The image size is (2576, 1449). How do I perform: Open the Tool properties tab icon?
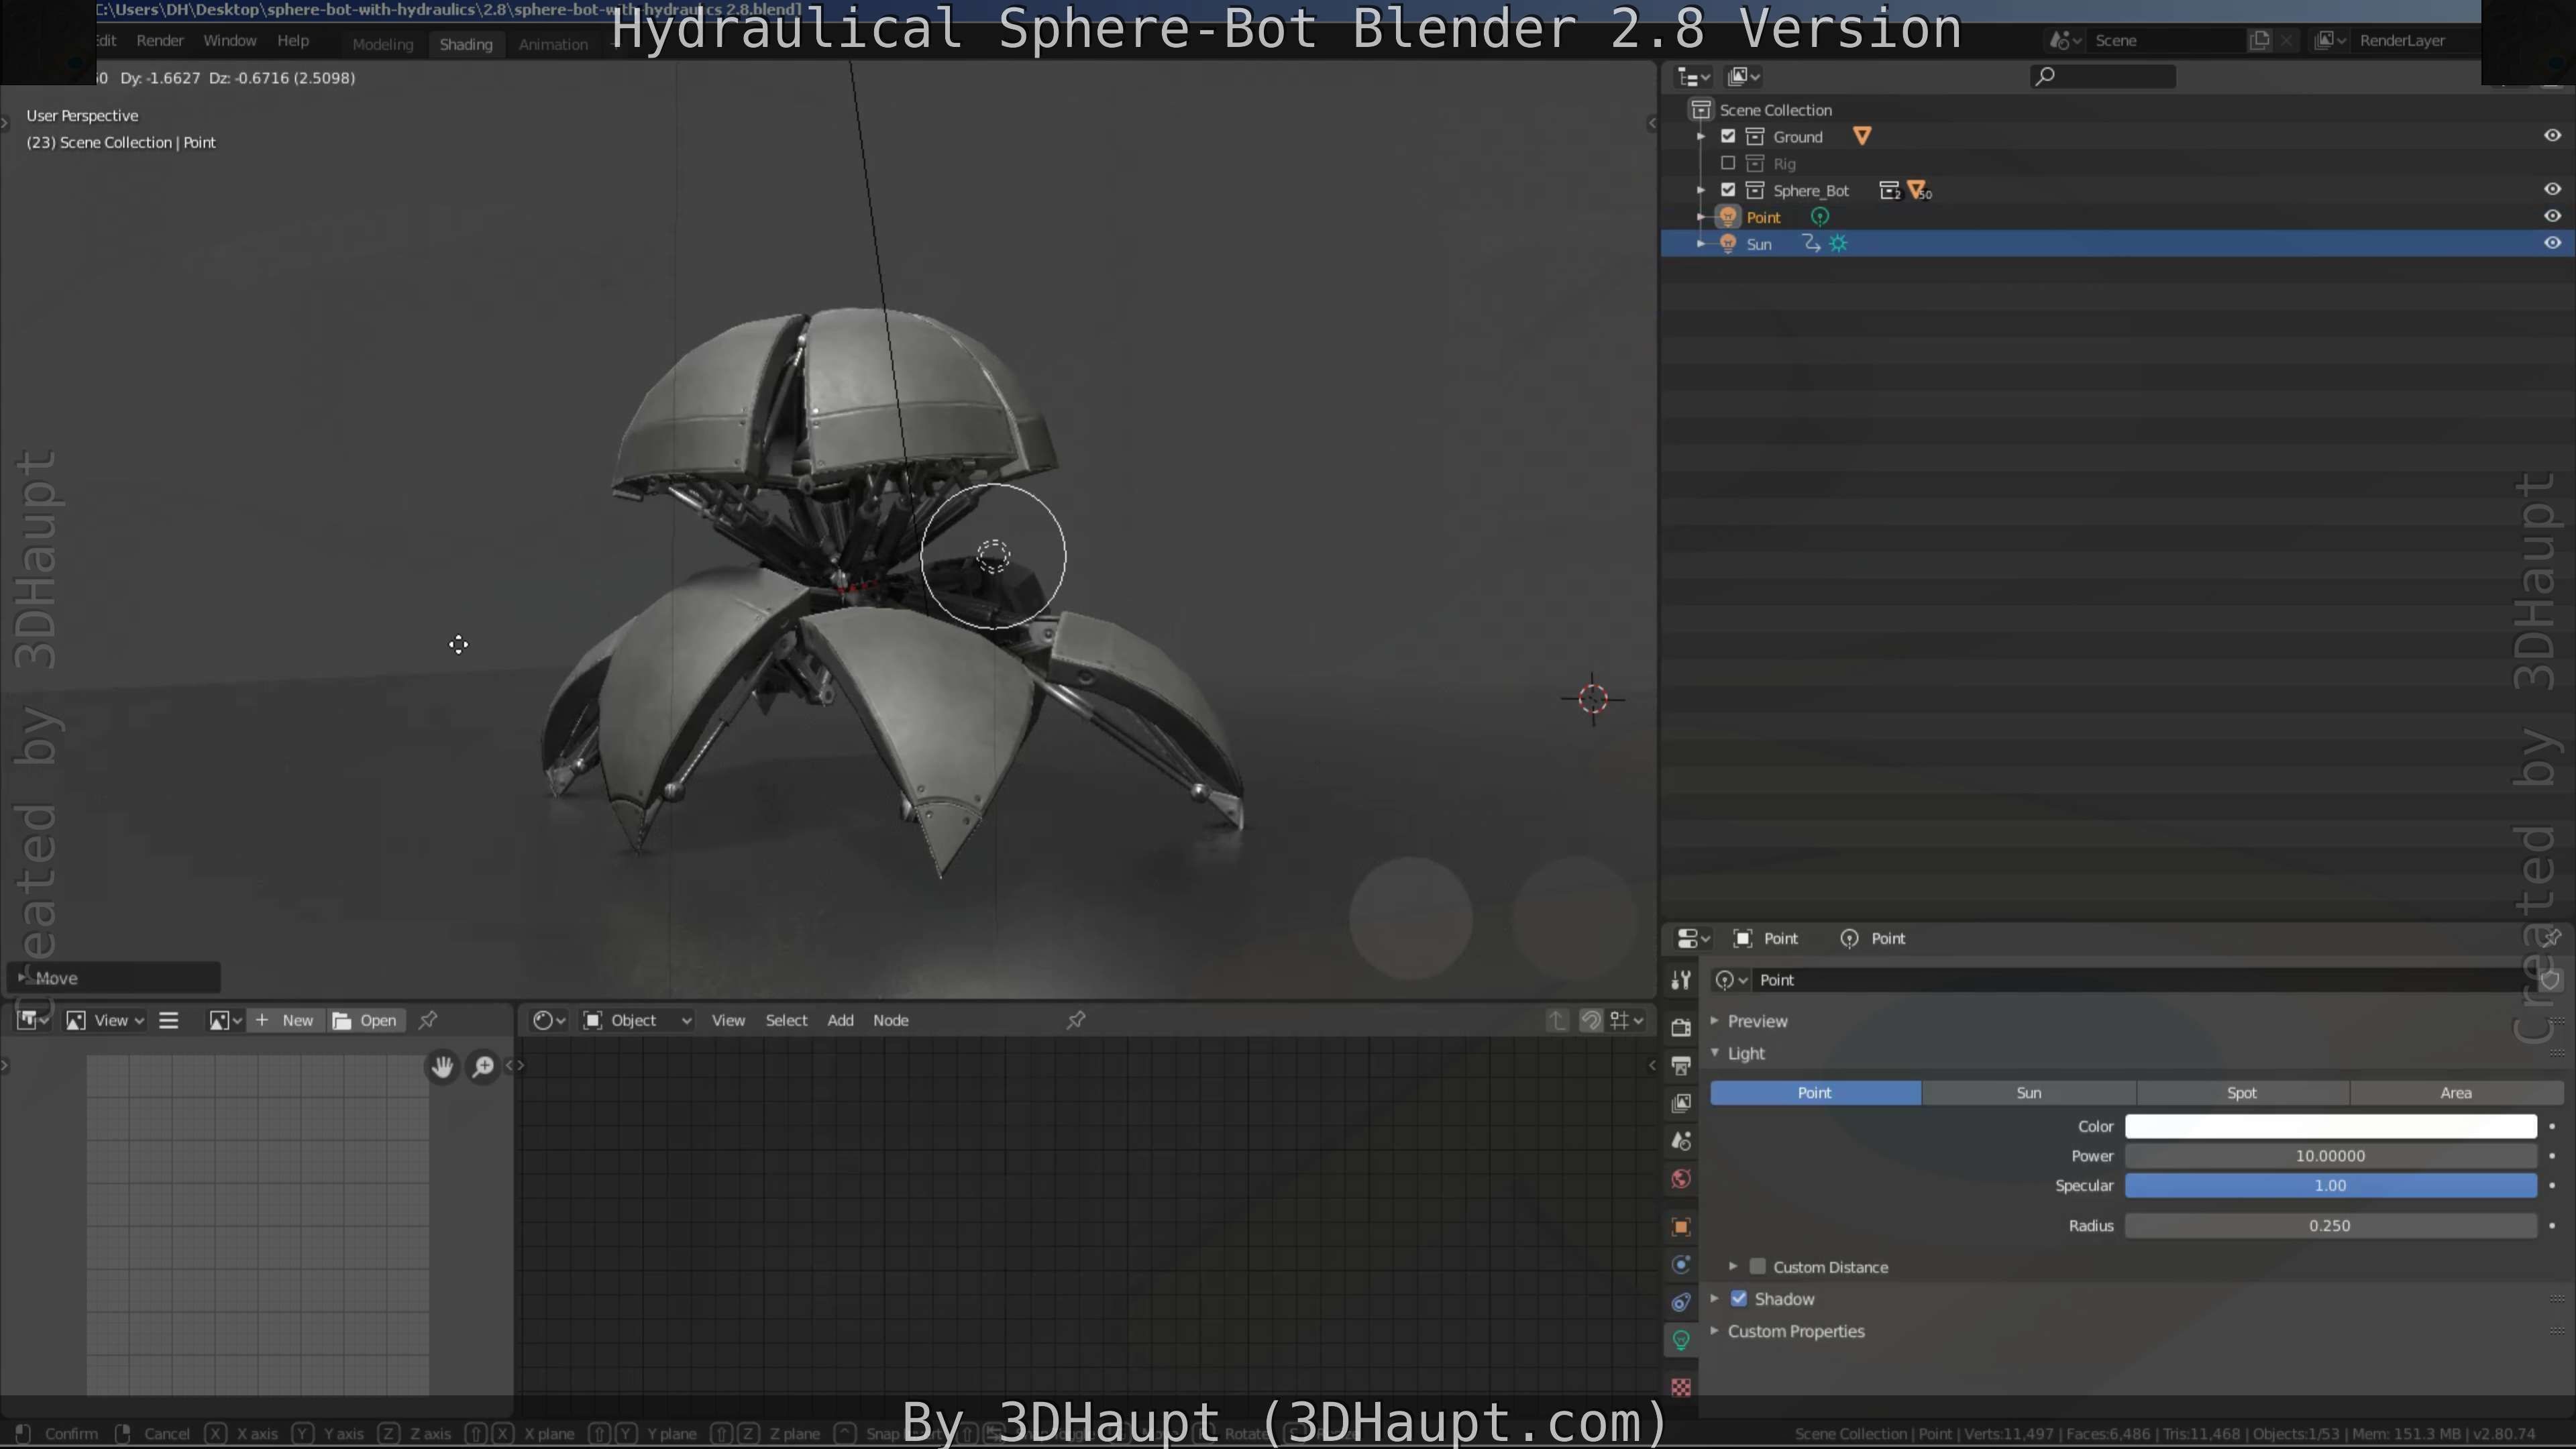click(x=1681, y=980)
